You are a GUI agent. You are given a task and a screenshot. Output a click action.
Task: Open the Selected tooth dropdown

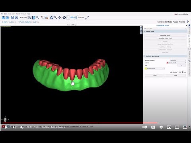coord(170,29)
